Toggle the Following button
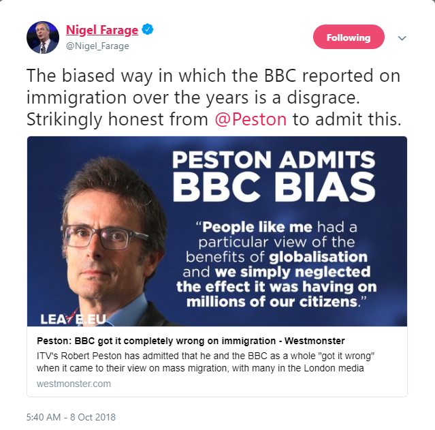 pyautogui.click(x=349, y=37)
